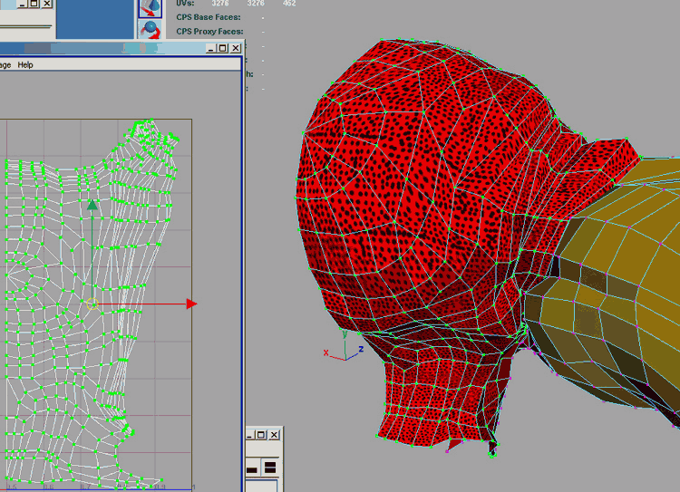Click the CPS Base Faces label
The width and height of the screenshot is (680, 492).
click(x=209, y=17)
